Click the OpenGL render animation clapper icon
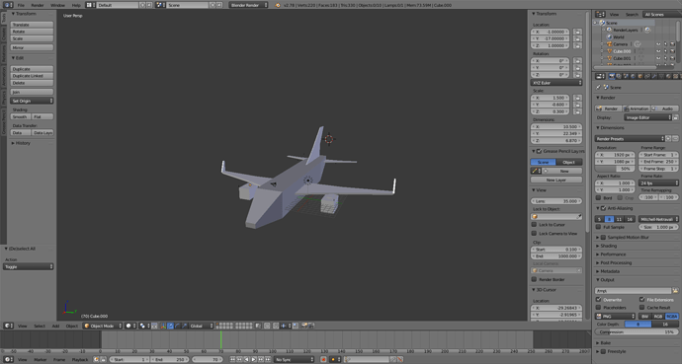This screenshot has width=682, height=364. point(311,326)
